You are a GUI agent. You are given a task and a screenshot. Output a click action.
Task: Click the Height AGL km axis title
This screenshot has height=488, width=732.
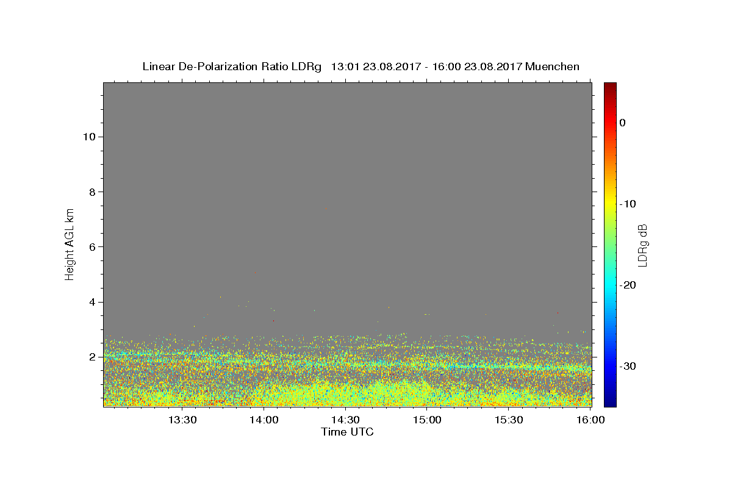click(70, 244)
